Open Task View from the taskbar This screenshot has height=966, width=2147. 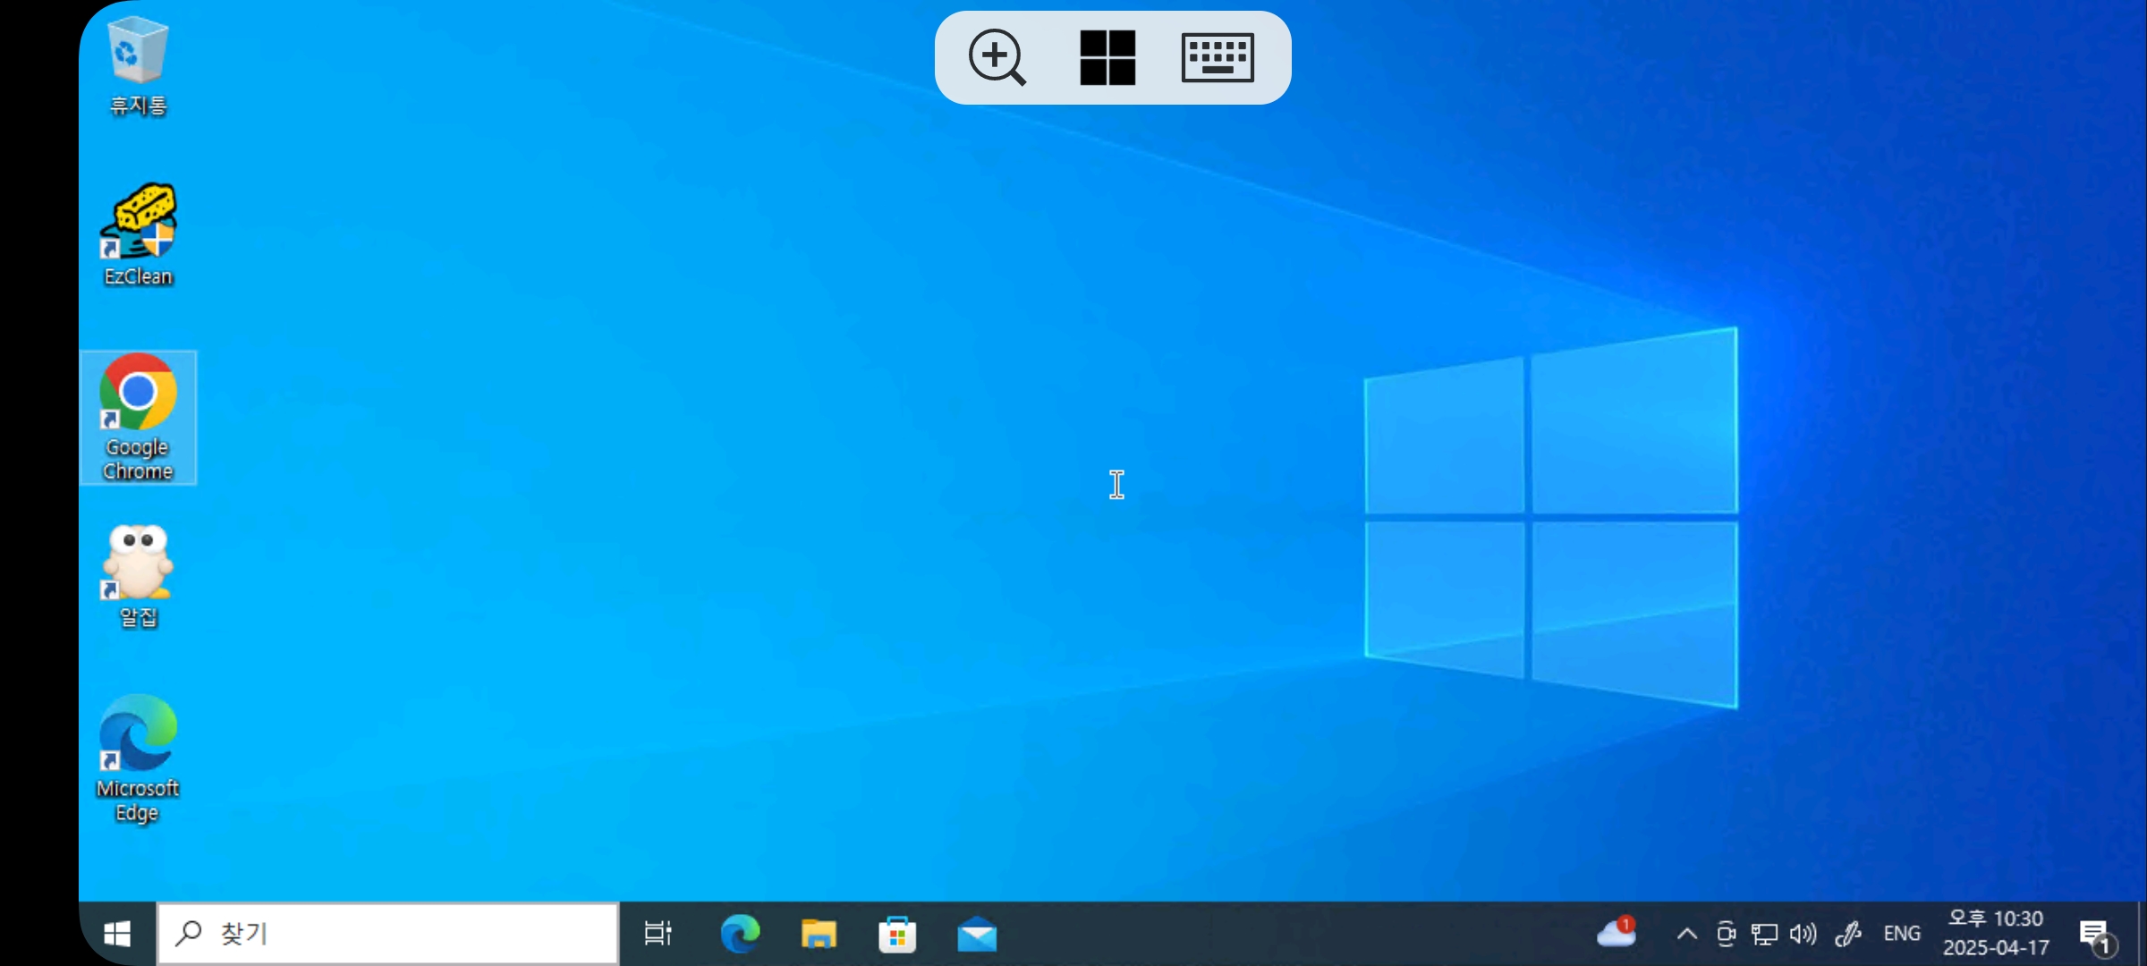(x=658, y=934)
